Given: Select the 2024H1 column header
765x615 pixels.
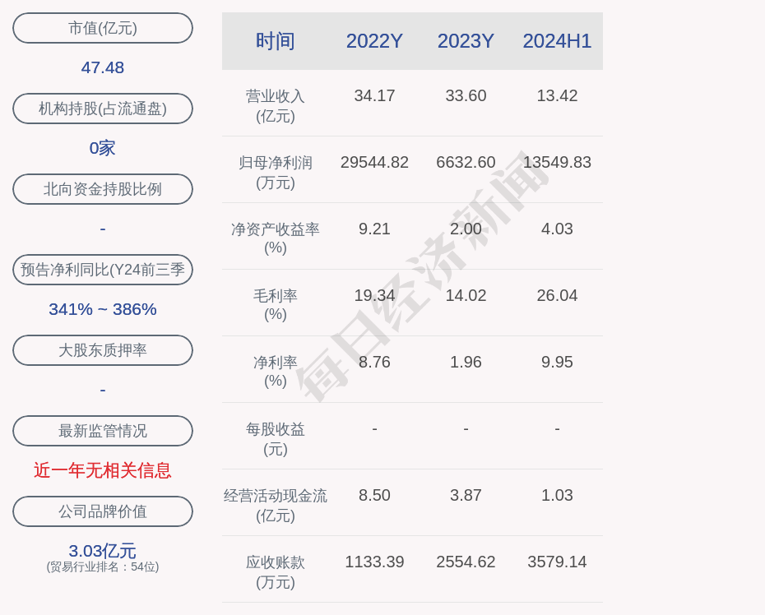Looking at the screenshot, I should 557,41.
